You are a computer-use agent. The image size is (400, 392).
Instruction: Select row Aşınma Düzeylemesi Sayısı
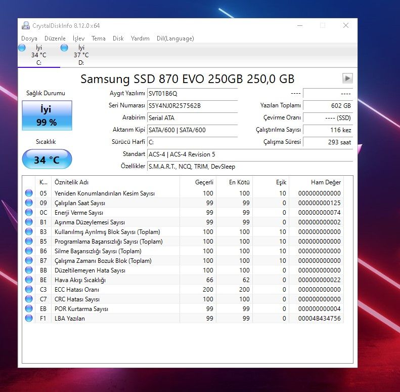(183, 222)
